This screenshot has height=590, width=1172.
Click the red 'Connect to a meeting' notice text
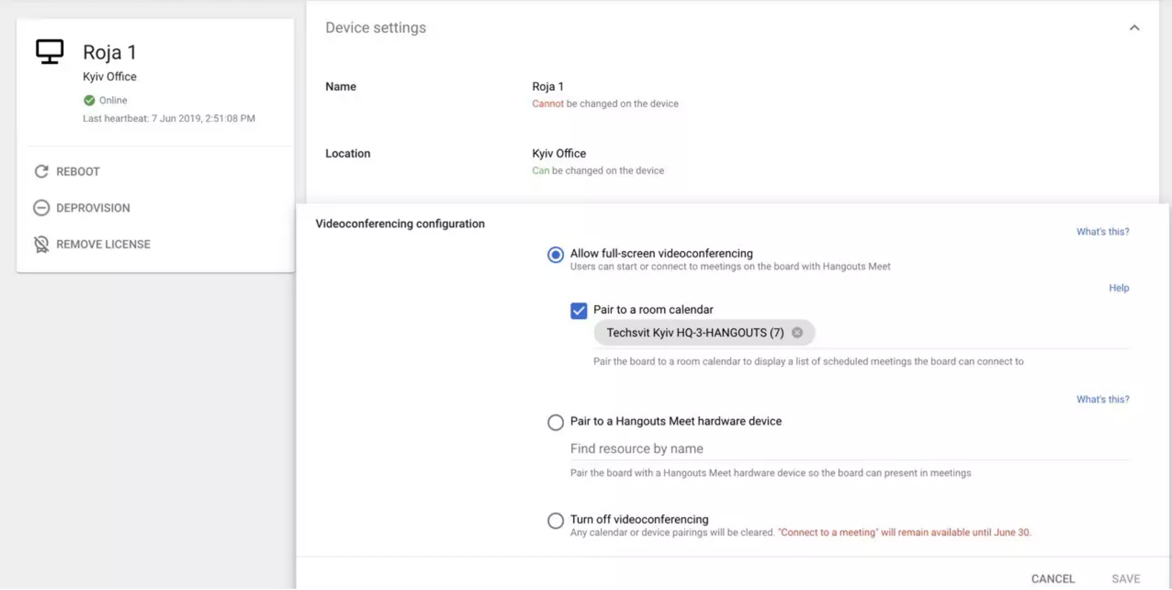tap(904, 532)
